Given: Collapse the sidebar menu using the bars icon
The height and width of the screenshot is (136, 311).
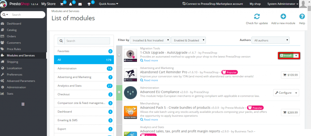Looking at the screenshot, I should click(23, 104).
